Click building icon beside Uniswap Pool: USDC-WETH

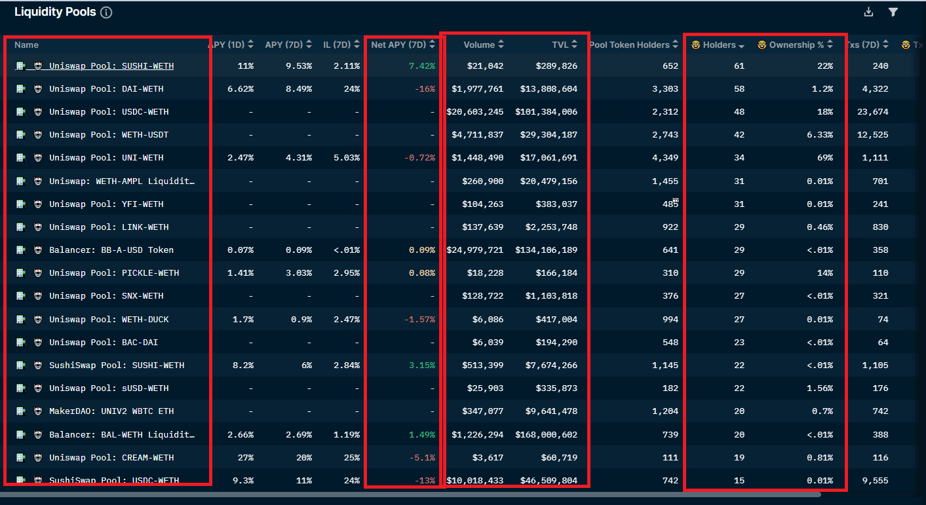[x=21, y=112]
